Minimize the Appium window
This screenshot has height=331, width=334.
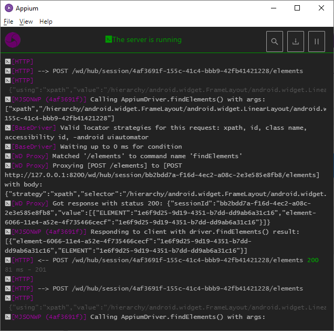point(274,8)
